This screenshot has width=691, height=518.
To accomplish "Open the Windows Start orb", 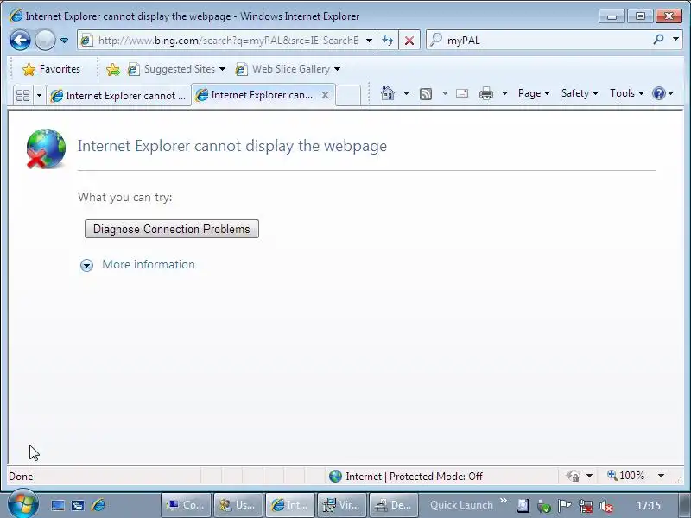I will 22,504.
